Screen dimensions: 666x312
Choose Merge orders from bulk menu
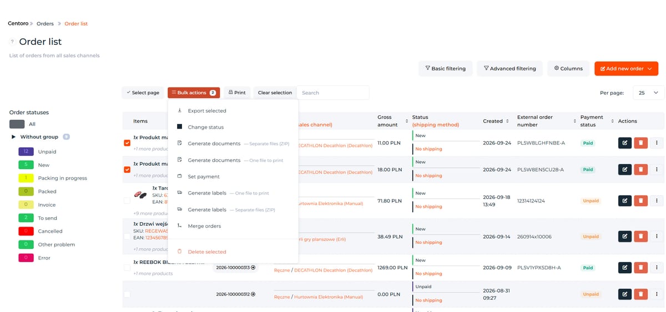point(233,226)
